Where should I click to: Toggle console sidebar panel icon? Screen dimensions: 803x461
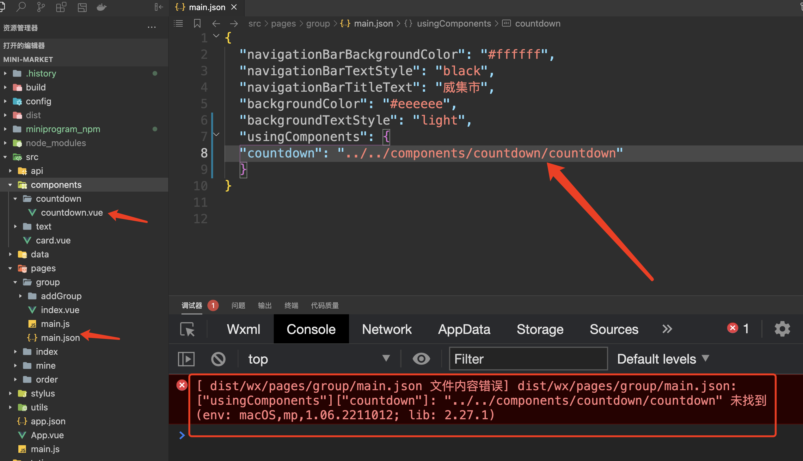[186, 359]
